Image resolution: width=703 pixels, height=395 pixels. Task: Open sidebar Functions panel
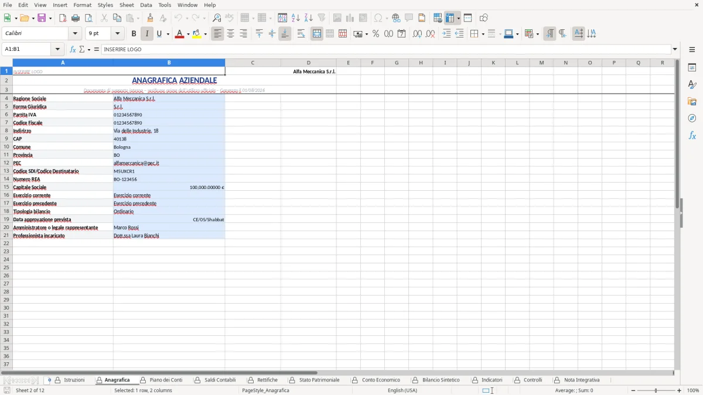pos(692,135)
